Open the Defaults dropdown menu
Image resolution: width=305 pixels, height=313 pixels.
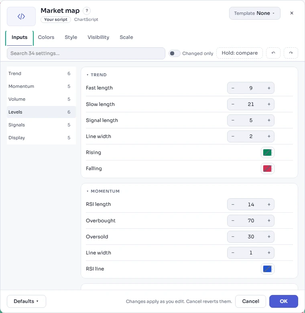coord(26,301)
